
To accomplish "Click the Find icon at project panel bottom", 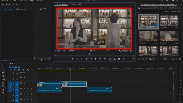I will [176, 59].
